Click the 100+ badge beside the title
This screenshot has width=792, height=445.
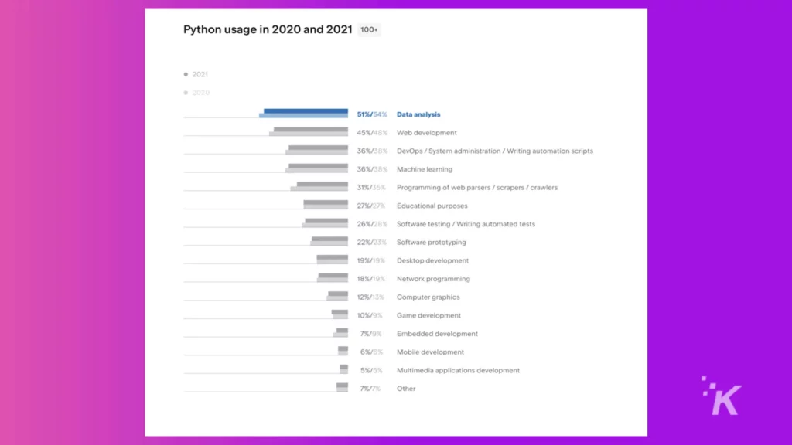pyautogui.click(x=369, y=30)
